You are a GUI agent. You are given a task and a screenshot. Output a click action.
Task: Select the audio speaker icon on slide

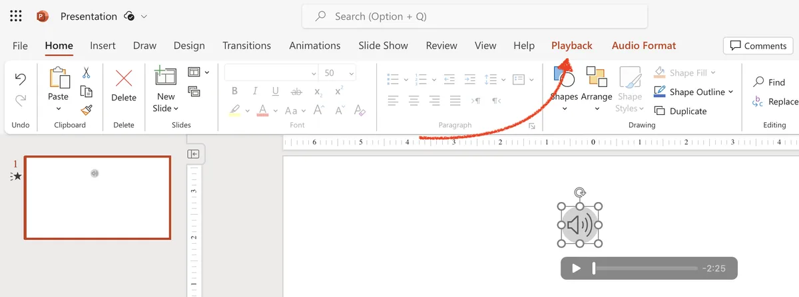580,225
